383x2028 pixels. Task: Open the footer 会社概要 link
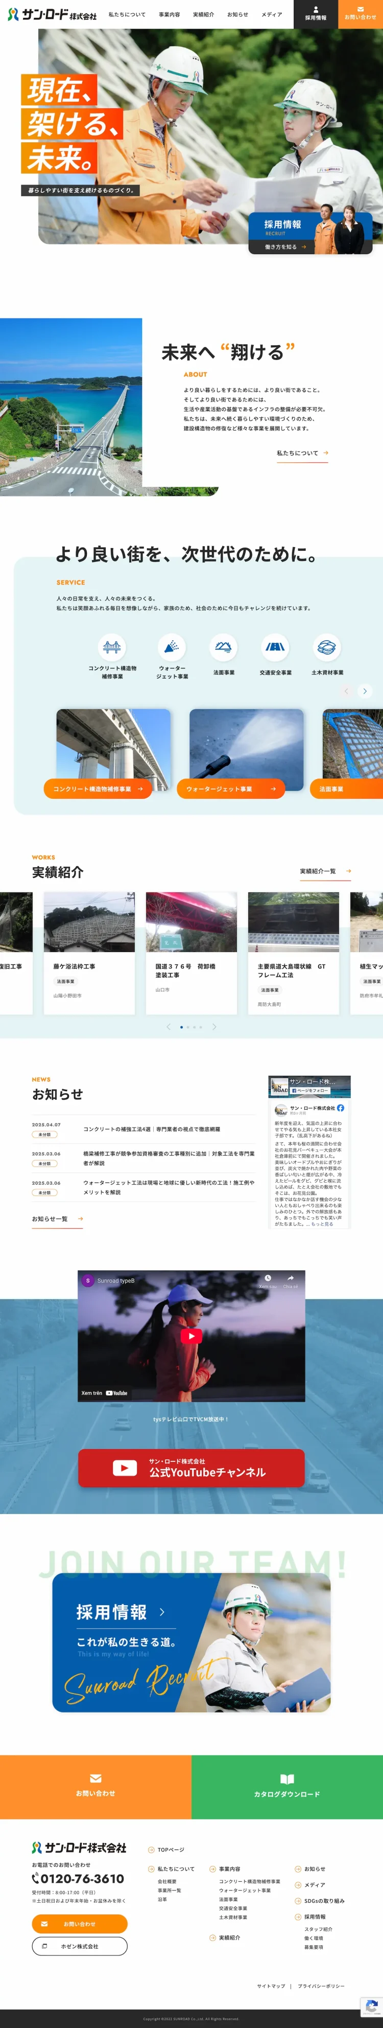coord(166,1882)
